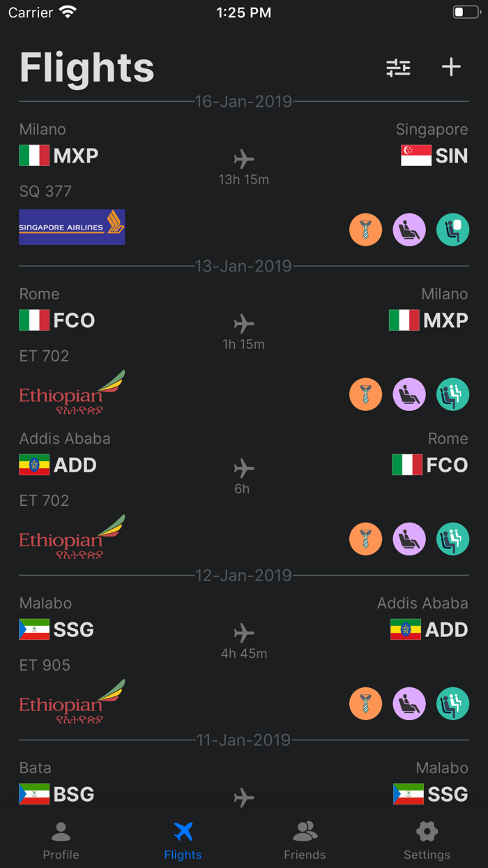Viewport: 488px width, 868px height.
Task: Tap the airplane icon between MXP and SIN
Action: [243, 158]
